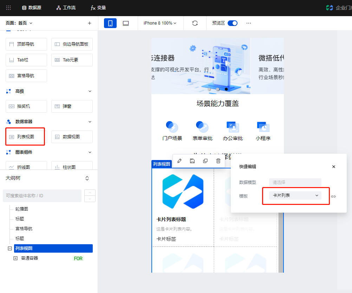This screenshot has height=293, width=352.
Task: Collapse the 数据容器 section
Action: (90, 122)
